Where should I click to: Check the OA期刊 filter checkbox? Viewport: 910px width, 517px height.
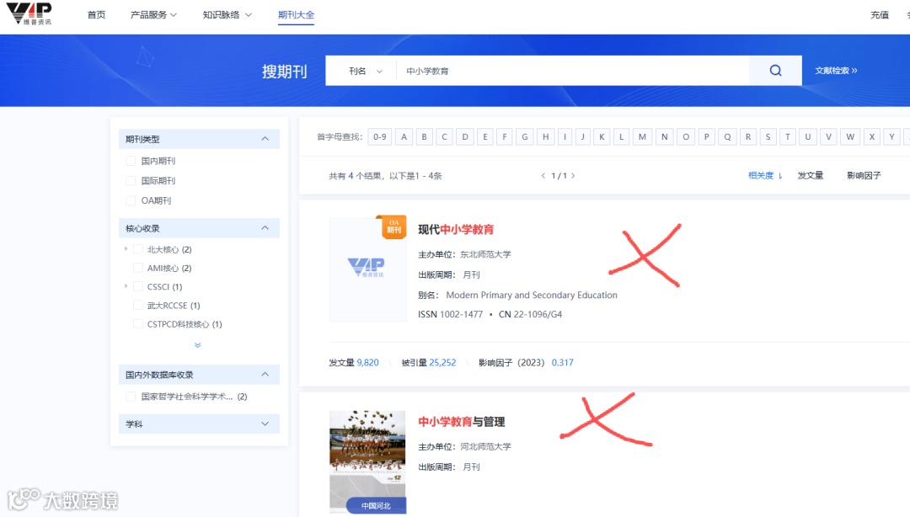[131, 200]
